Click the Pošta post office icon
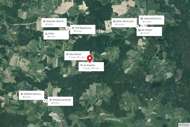This screenshot has width=190, height=127. tap(46, 34)
